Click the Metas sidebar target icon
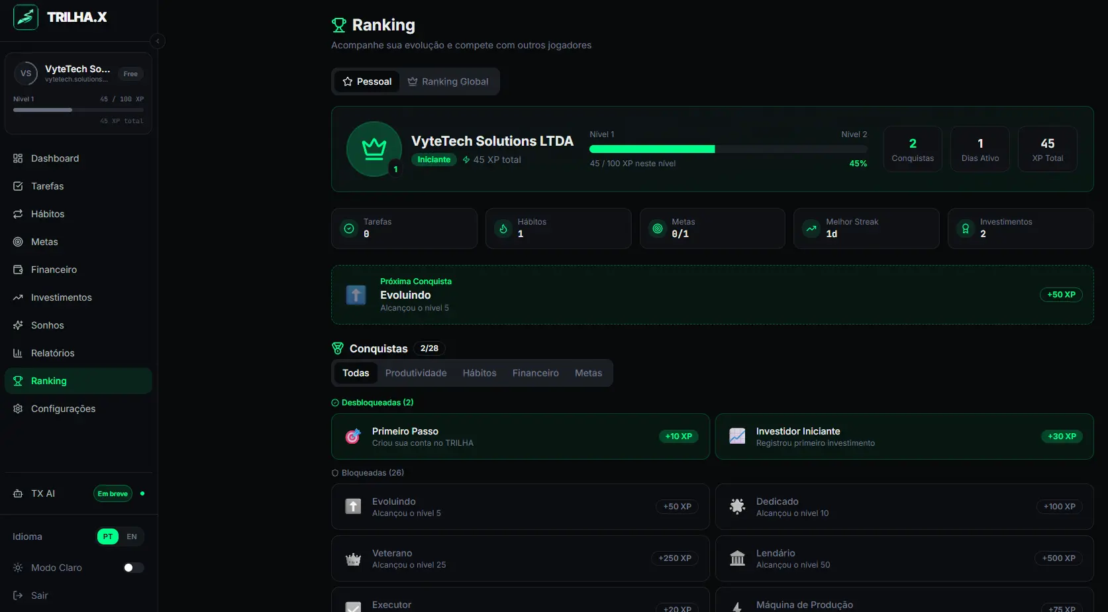This screenshot has height=612, width=1108. point(18,242)
